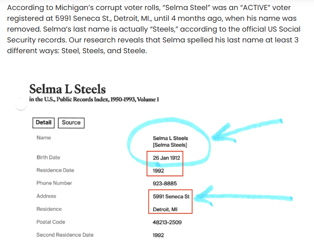
Task: Click the Birth Date field label
Action: click(48, 158)
